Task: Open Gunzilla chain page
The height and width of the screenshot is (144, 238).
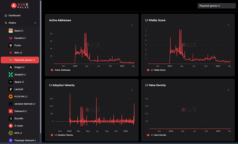Action: click(x=19, y=119)
